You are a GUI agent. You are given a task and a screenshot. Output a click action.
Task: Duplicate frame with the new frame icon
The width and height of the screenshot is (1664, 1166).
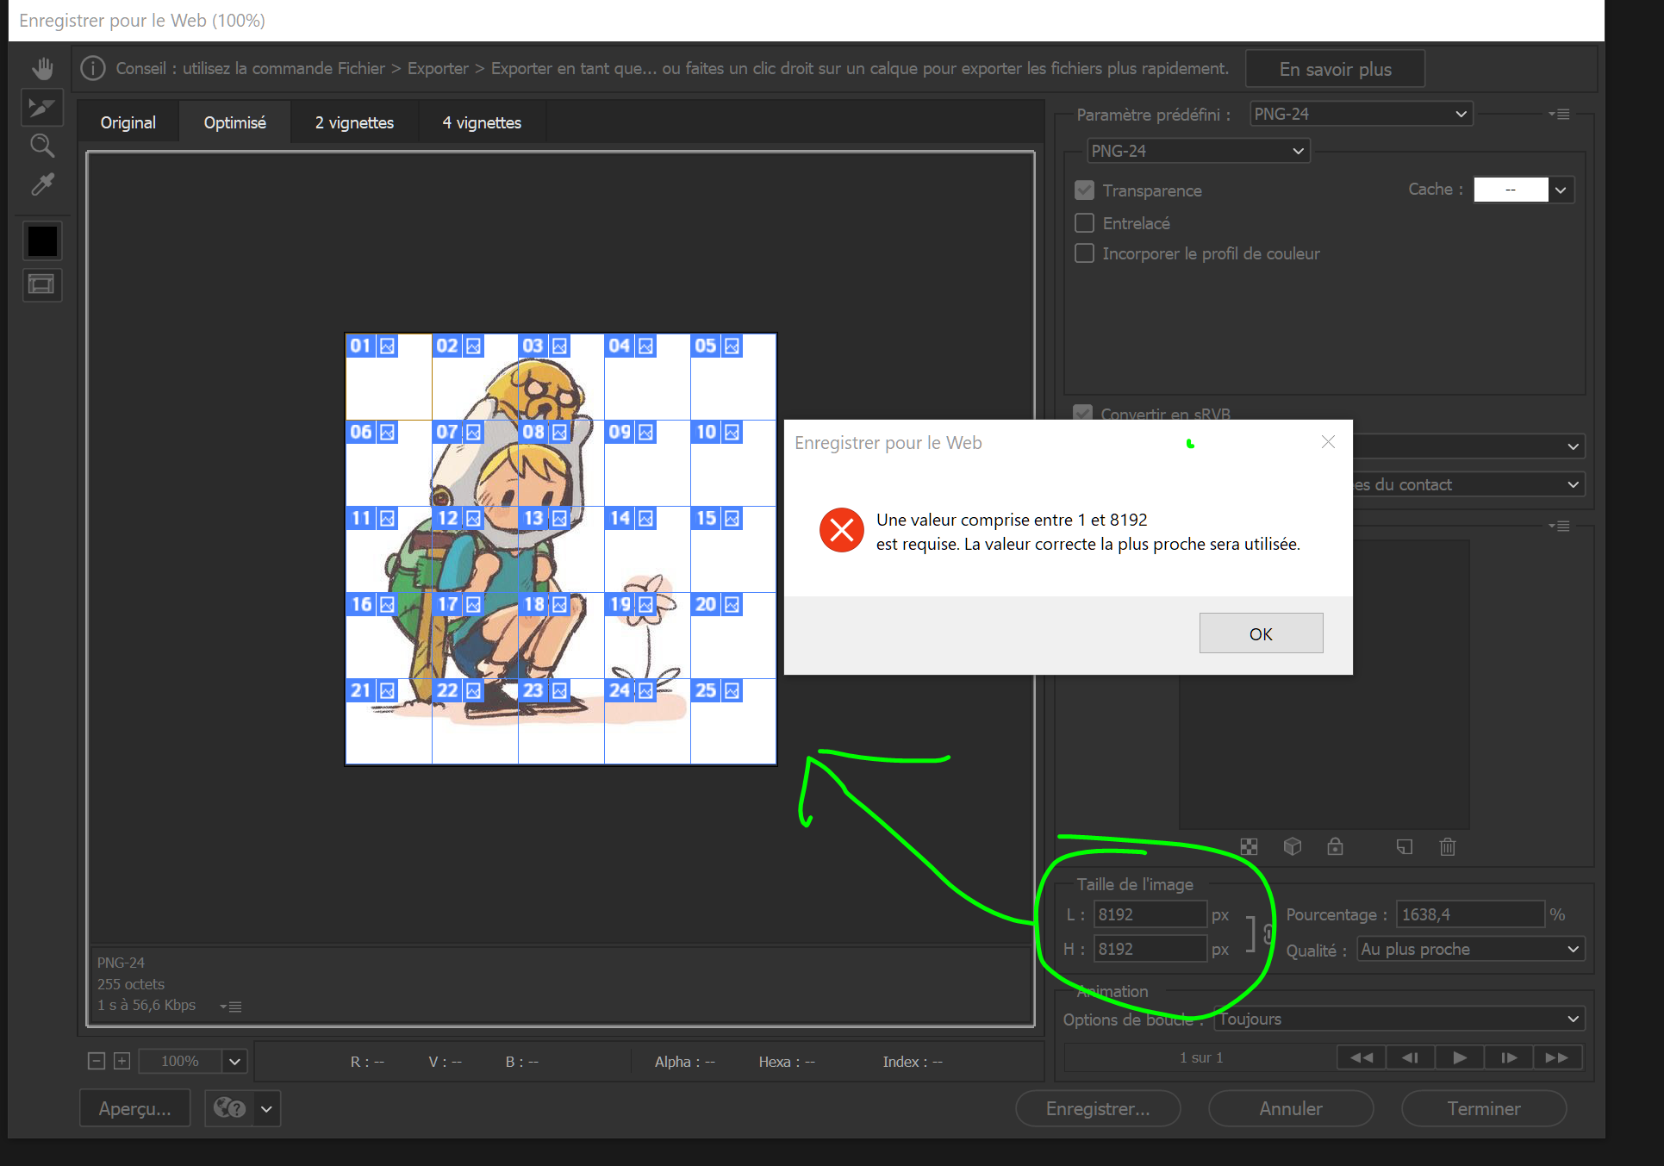tap(1404, 847)
